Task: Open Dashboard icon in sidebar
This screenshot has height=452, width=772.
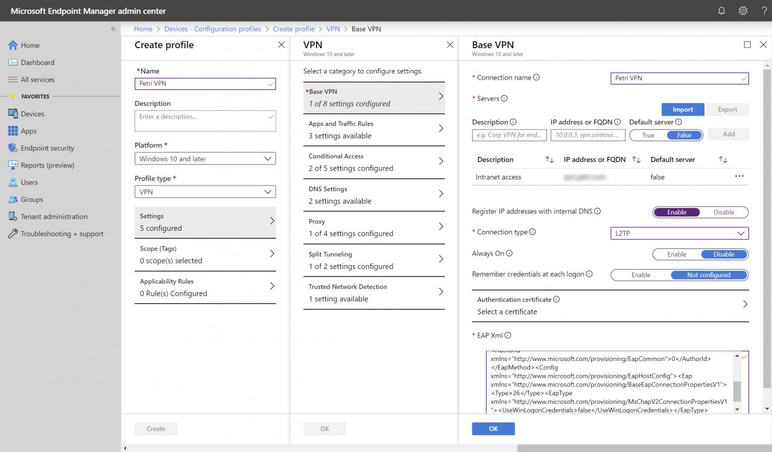Action: (13, 62)
